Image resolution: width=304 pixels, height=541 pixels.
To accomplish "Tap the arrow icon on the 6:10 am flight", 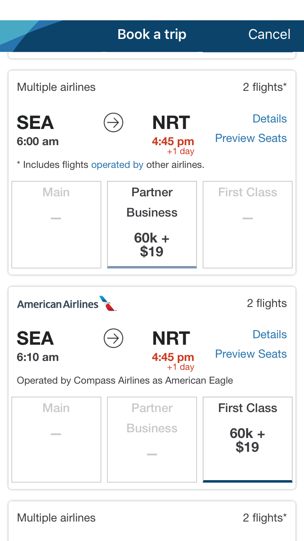I will (x=113, y=338).
